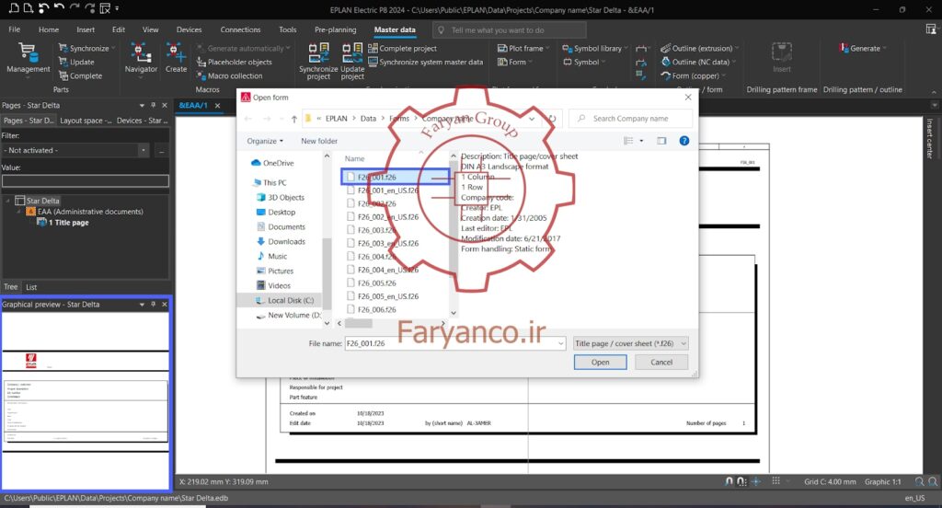Select file F26_005.f26
The height and width of the screenshot is (508, 942).
point(376,283)
